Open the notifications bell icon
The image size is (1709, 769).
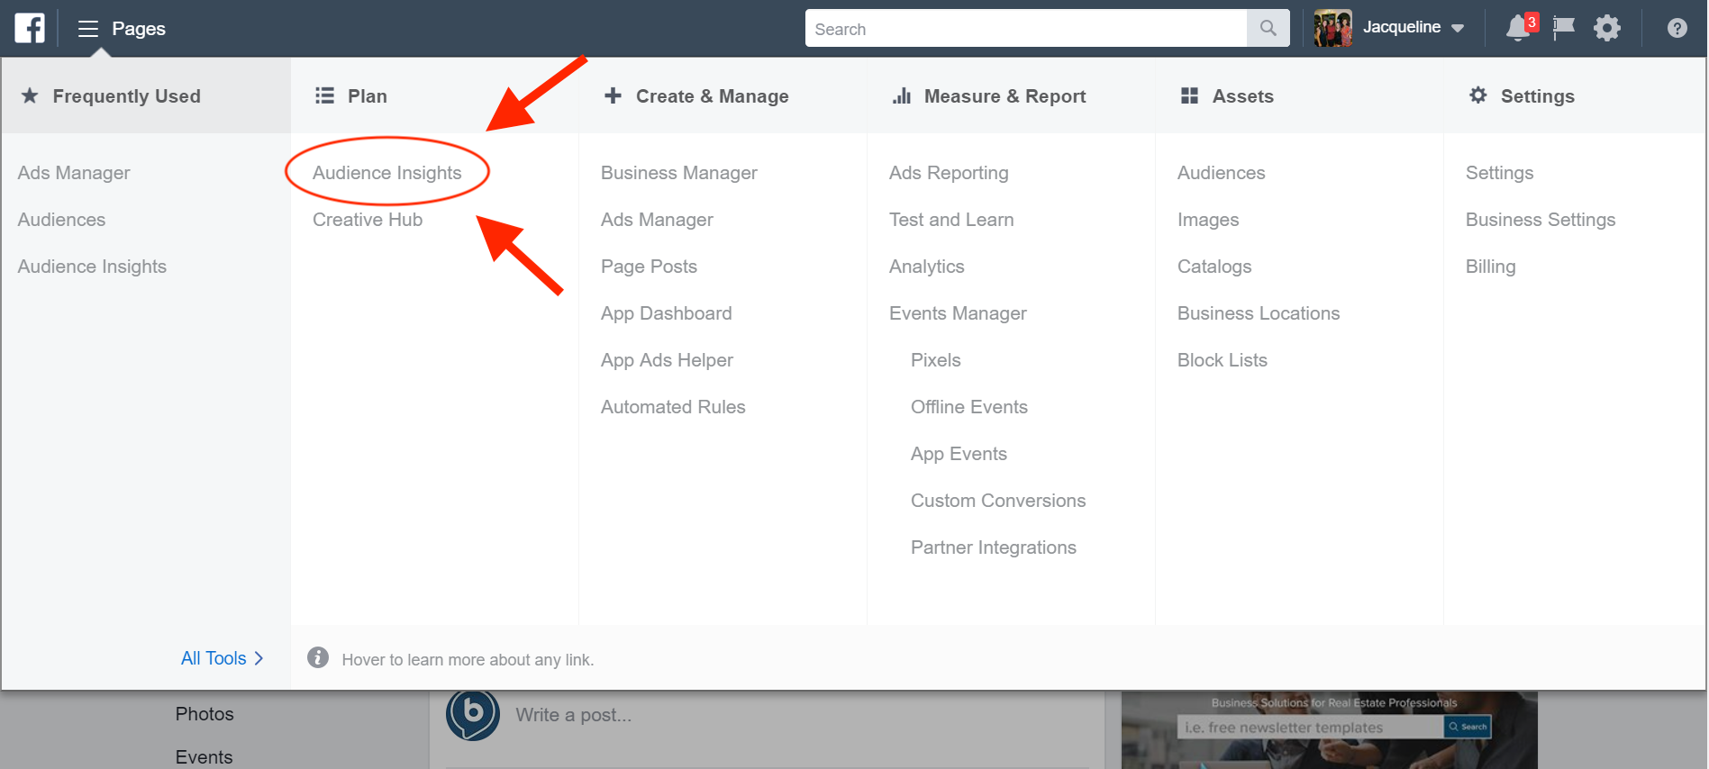point(1518,28)
